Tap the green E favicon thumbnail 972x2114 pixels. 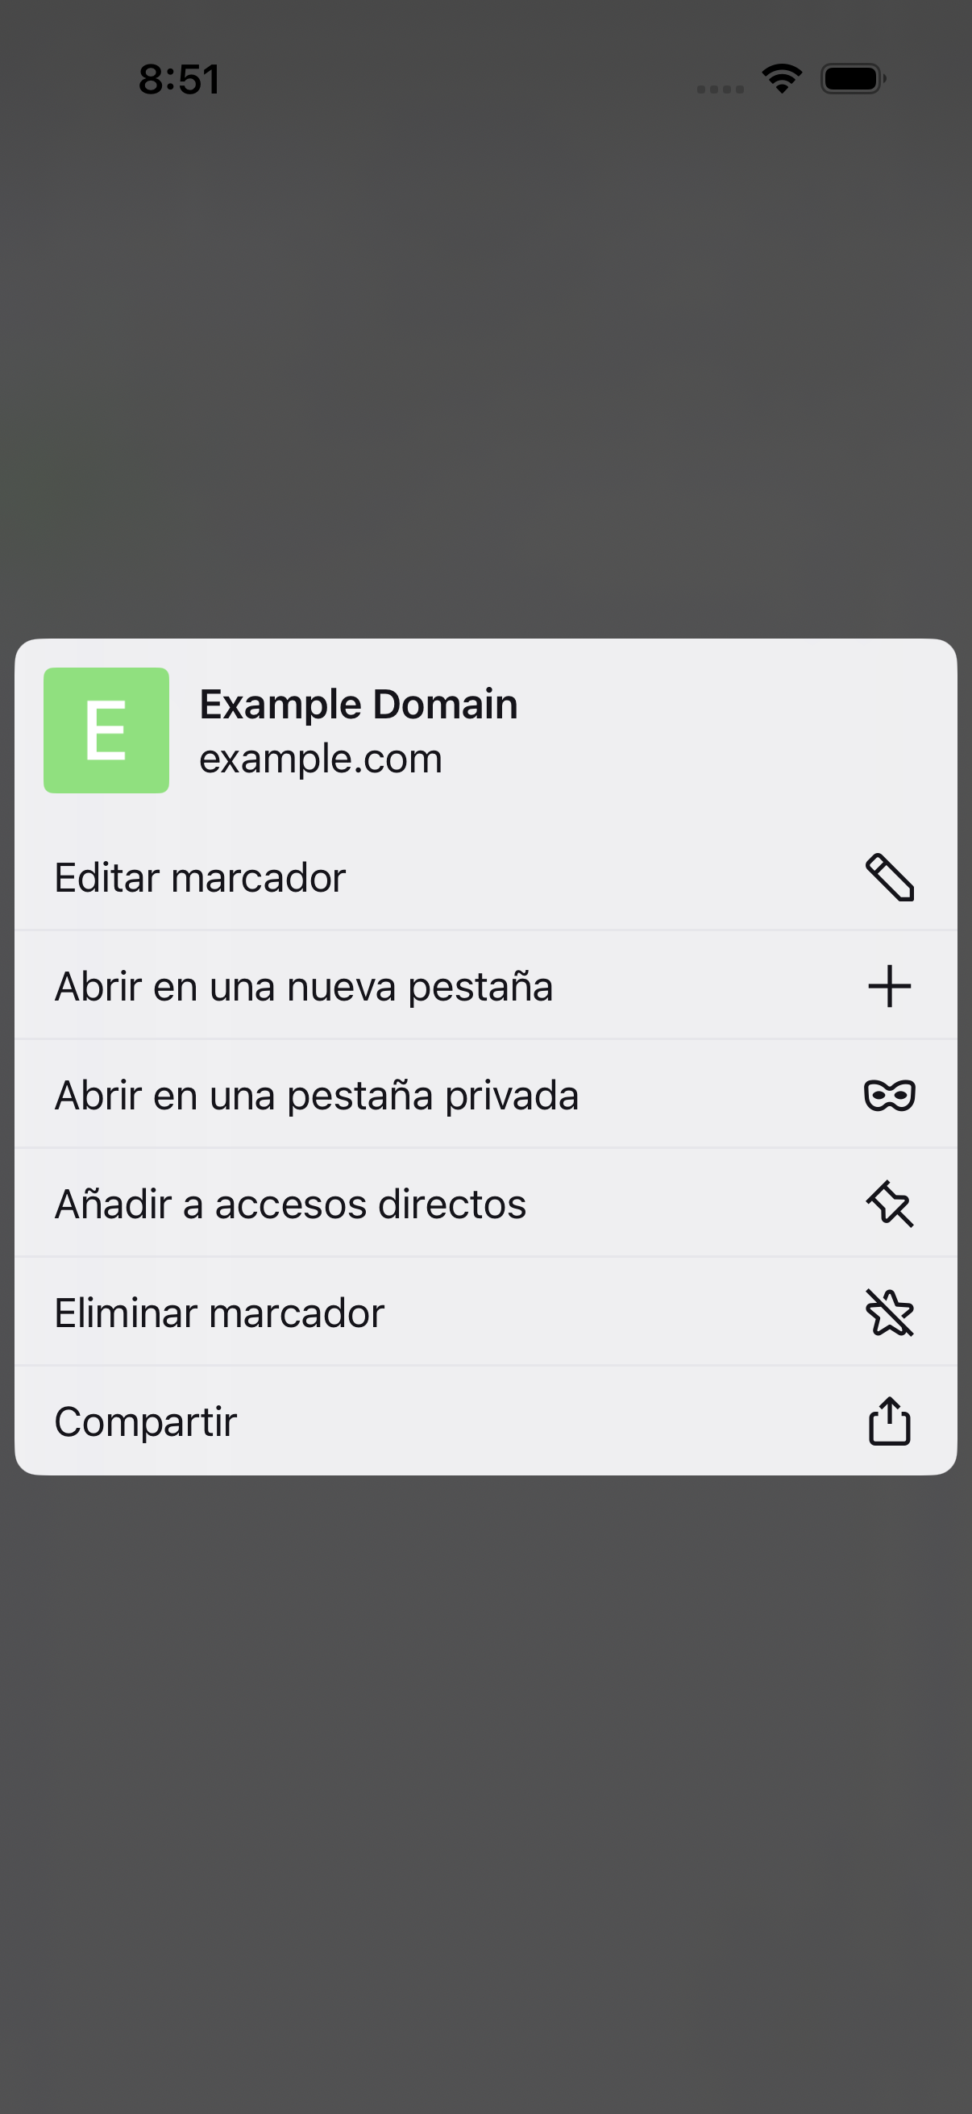pyautogui.click(x=106, y=730)
